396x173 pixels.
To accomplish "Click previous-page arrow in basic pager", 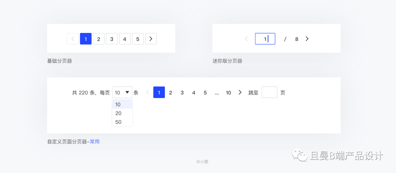I will [x=73, y=39].
